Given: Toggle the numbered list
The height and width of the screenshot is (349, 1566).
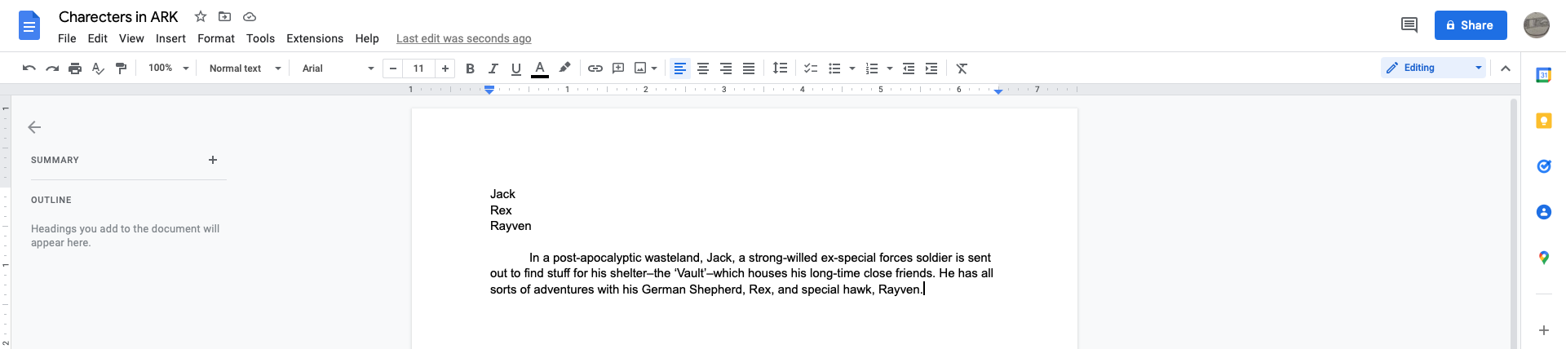Looking at the screenshot, I should [872, 68].
